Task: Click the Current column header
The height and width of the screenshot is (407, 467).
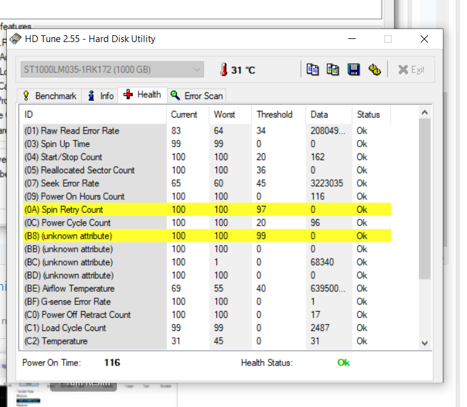Action: pyautogui.click(x=188, y=114)
